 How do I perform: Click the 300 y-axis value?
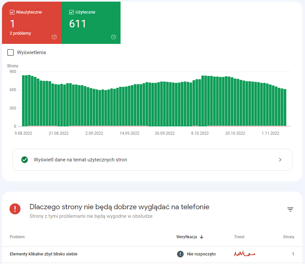[13, 108]
